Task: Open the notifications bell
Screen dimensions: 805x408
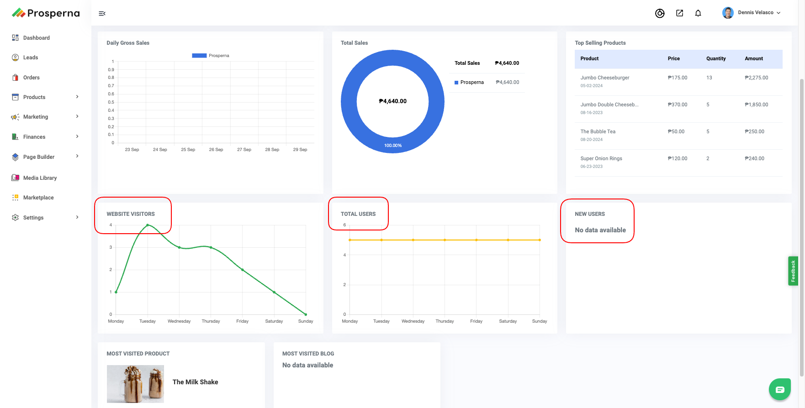Action: pos(698,13)
